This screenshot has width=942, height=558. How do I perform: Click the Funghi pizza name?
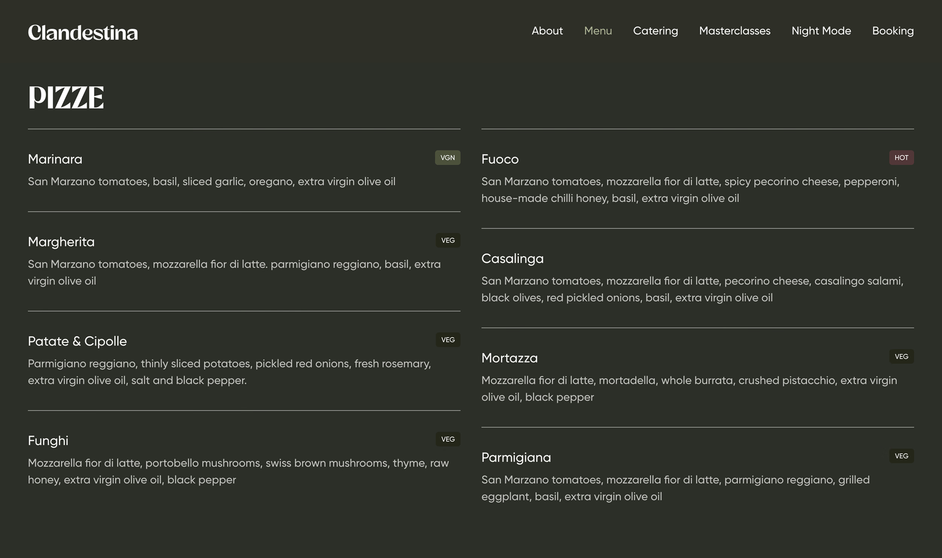[48, 441]
